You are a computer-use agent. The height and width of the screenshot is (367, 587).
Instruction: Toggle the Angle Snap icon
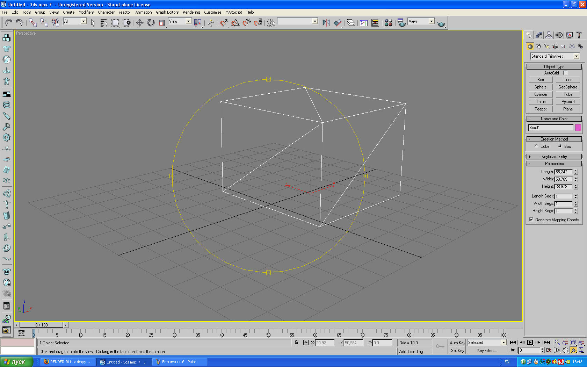pyautogui.click(x=235, y=23)
